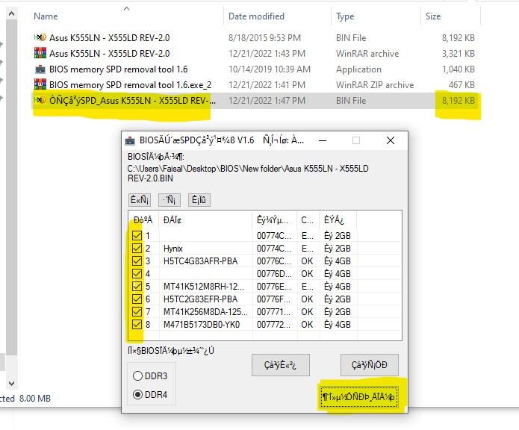The height and width of the screenshot is (430, 519).
Task: Click the first column header in SPD table
Action: click(x=143, y=220)
